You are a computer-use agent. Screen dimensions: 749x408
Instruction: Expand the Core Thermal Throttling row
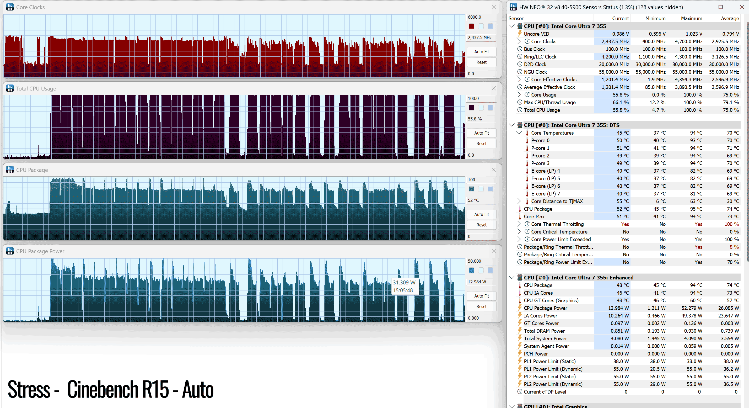(519, 224)
